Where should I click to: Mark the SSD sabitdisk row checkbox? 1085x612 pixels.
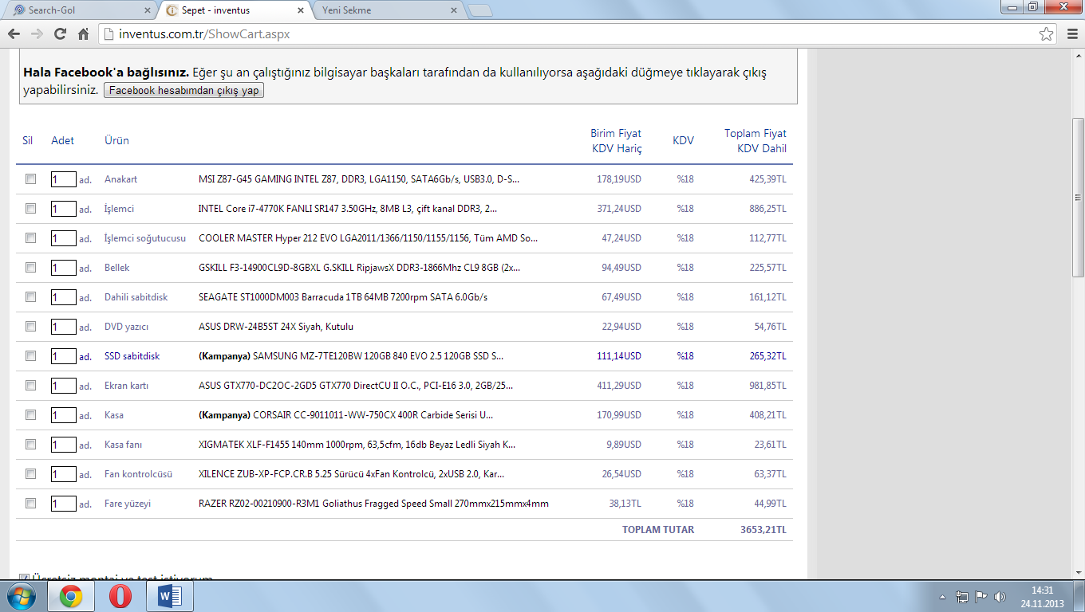pyautogui.click(x=30, y=356)
